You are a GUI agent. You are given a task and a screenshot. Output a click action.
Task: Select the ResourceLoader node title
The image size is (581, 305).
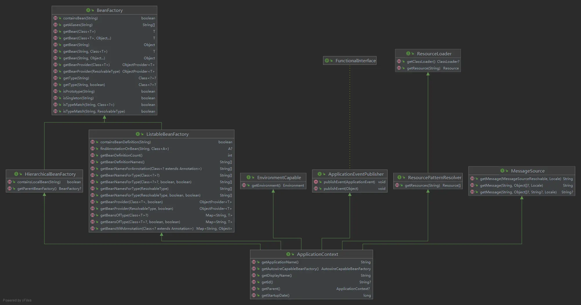pyautogui.click(x=434, y=54)
